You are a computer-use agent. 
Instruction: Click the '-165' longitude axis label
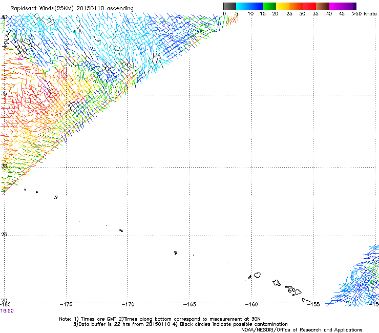189,304
